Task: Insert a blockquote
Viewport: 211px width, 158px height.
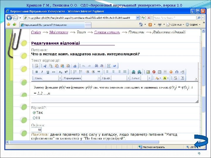Action: [99, 72]
